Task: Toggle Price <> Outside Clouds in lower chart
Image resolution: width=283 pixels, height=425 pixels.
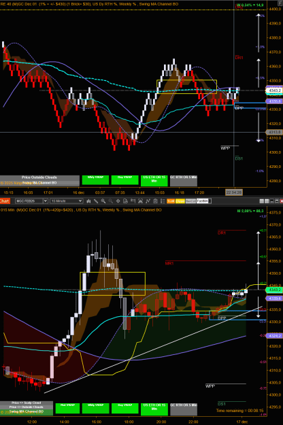Action: tap(27, 407)
